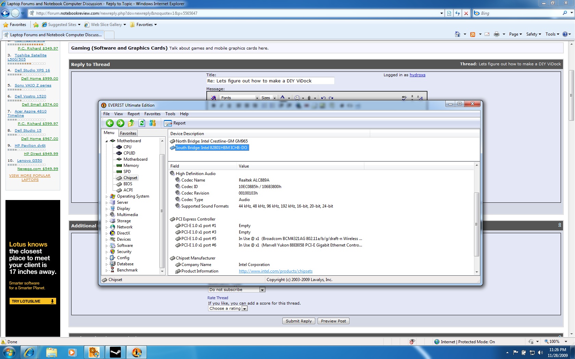Open the Favorites menu in EVEREST
Viewport: 575px width, 359px height.
[x=152, y=114]
